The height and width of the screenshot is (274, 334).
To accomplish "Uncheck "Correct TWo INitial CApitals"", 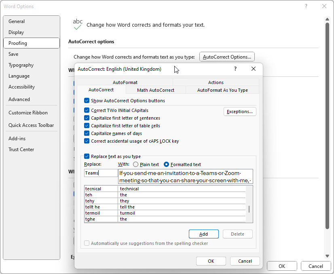I will point(87,110).
